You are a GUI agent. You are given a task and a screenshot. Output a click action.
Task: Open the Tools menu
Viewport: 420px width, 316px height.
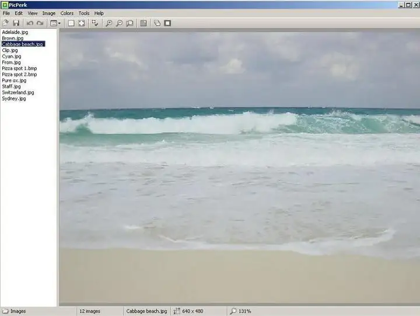[84, 13]
